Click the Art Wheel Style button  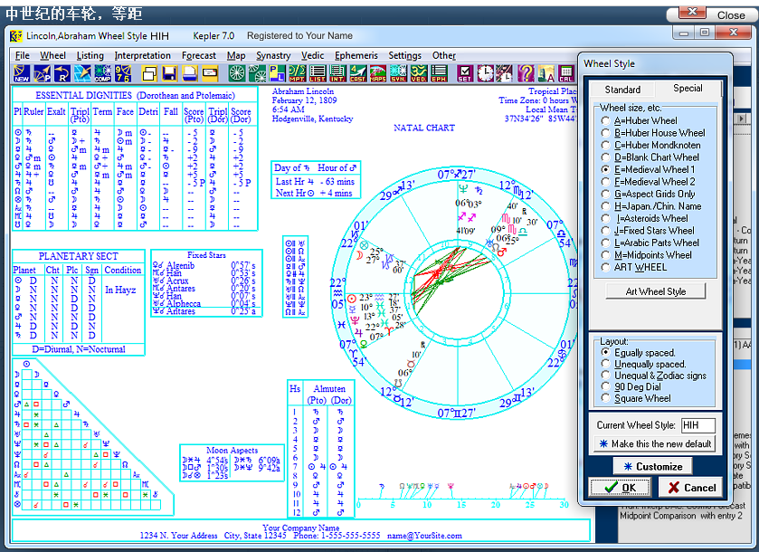click(x=656, y=291)
